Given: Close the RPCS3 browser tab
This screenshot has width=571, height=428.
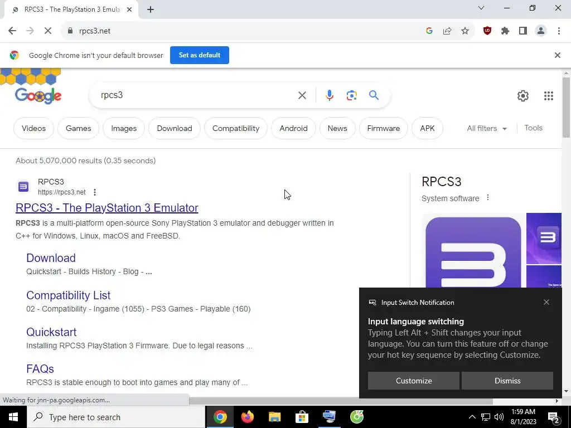Looking at the screenshot, I should (129, 9).
